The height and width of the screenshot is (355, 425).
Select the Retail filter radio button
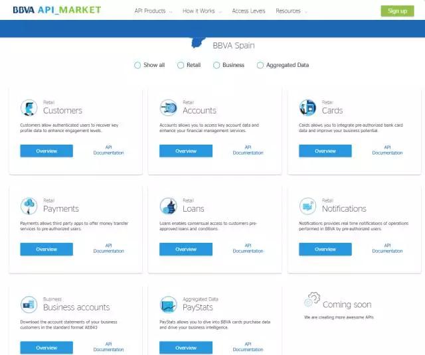[181, 65]
